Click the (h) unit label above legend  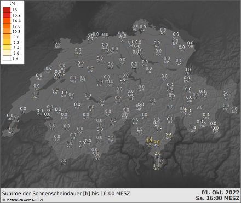(12, 3)
